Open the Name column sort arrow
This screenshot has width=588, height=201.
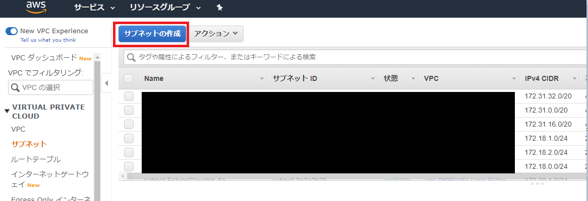pos(262,79)
